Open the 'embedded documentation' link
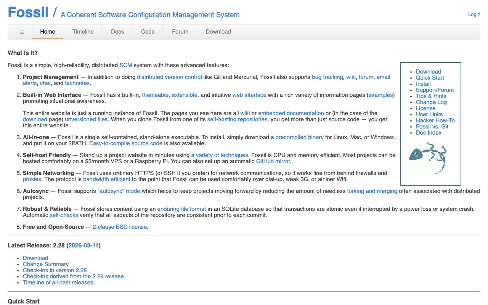 (291, 113)
